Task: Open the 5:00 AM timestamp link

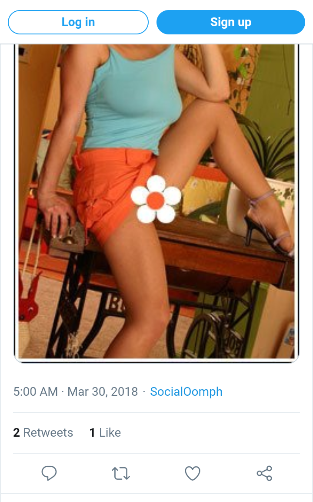Action: point(36,391)
